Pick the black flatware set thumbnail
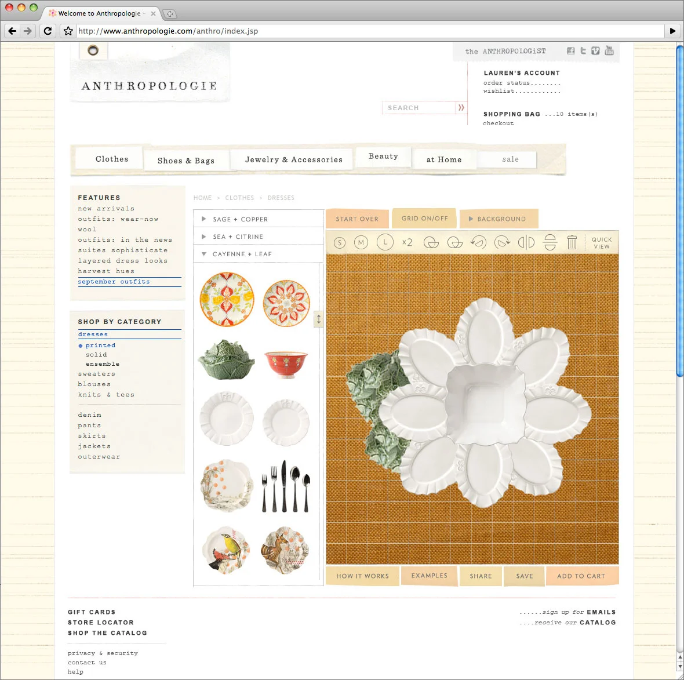 point(286,486)
